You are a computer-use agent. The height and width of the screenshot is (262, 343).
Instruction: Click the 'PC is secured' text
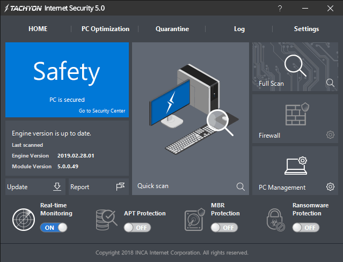pyautogui.click(x=67, y=100)
